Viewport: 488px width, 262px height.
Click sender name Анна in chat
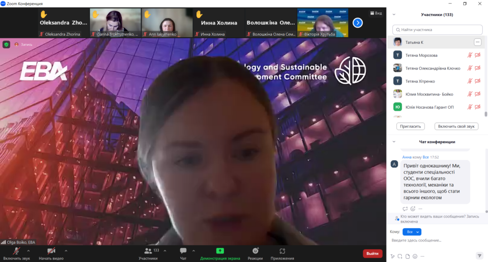(407, 157)
